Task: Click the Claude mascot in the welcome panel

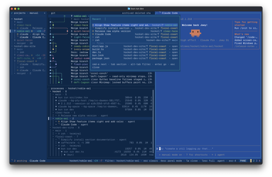Action: tap(195, 33)
